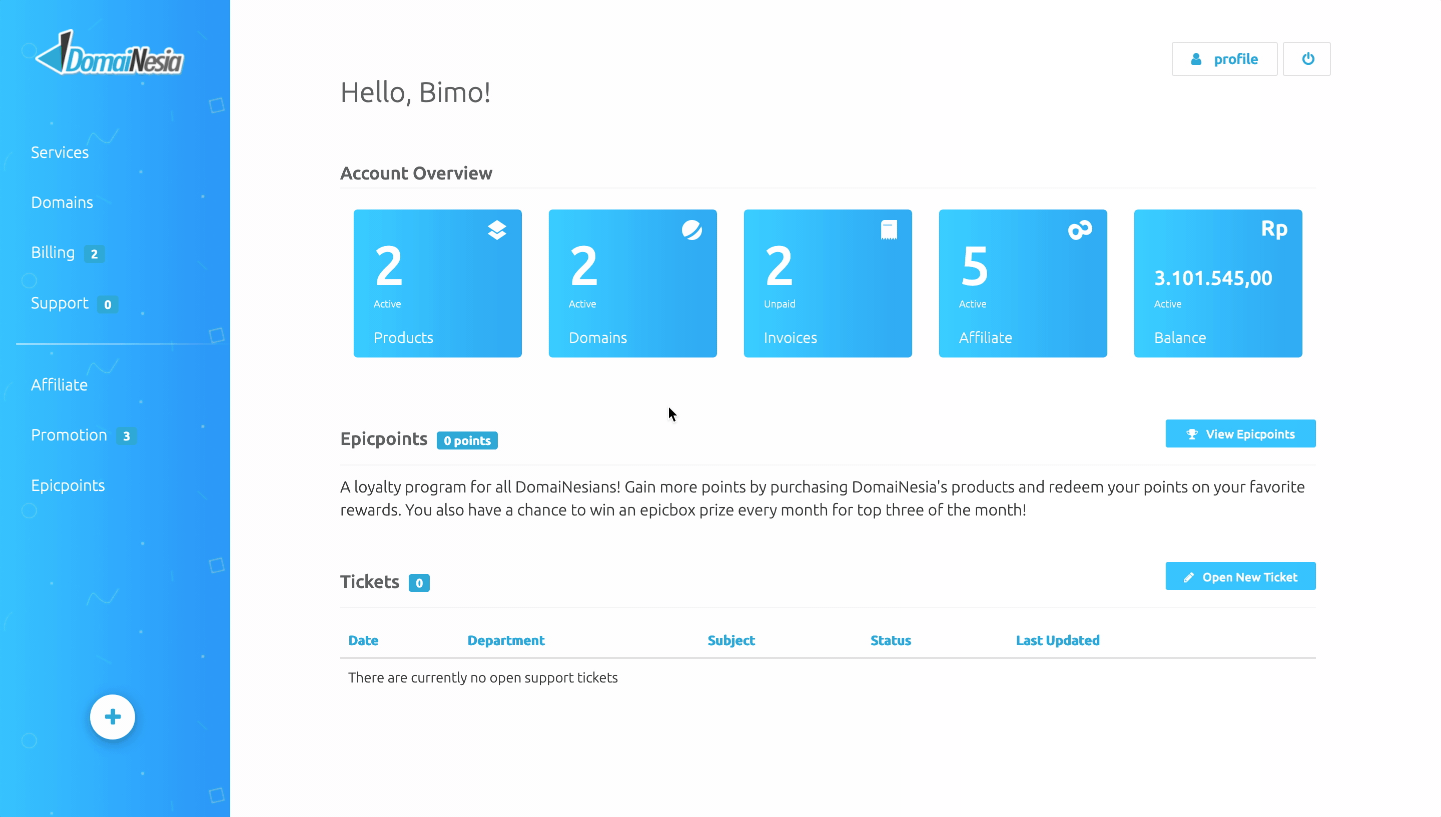
Task: Click the View Epicpoints button
Action: pos(1240,434)
